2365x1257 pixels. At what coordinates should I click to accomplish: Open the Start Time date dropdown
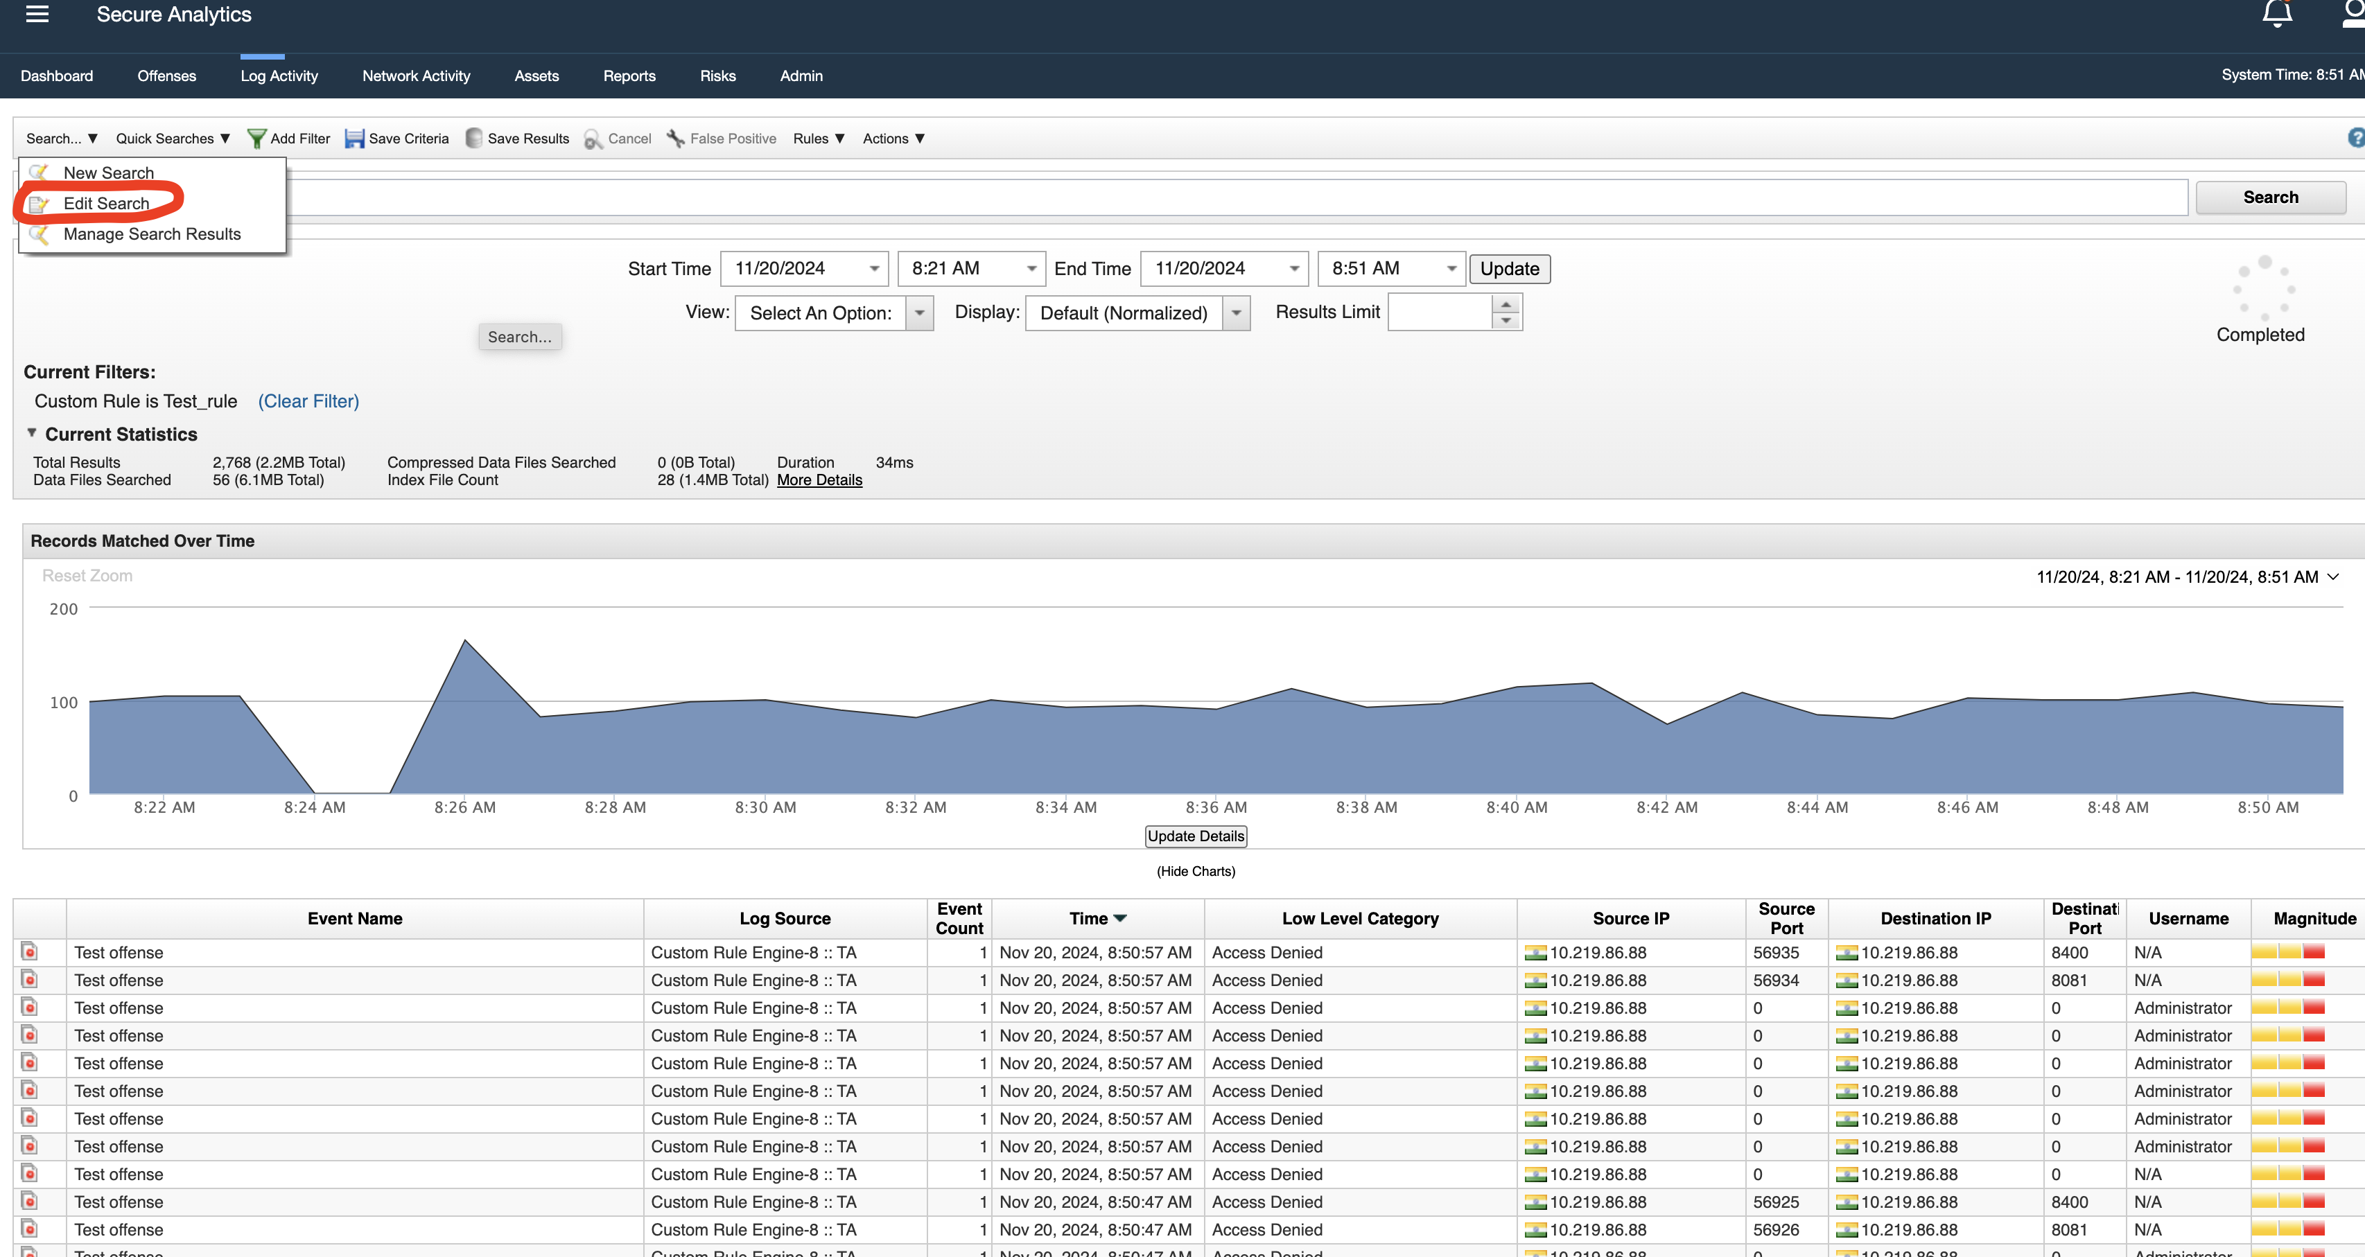click(874, 269)
